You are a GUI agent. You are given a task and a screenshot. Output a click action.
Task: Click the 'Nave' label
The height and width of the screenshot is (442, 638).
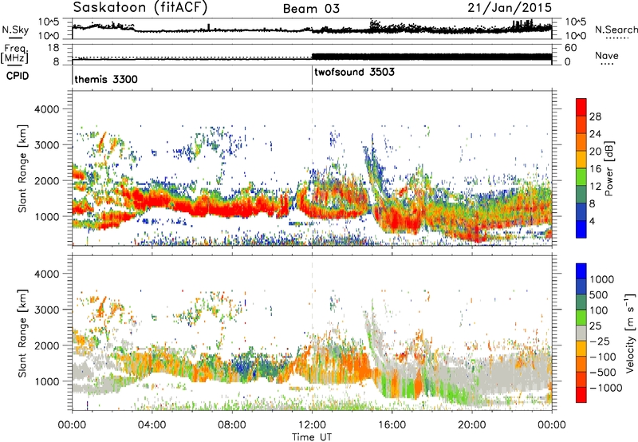pyautogui.click(x=606, y=56)
